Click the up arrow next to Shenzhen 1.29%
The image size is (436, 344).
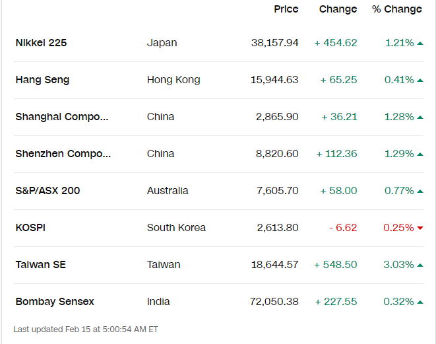click(420, 155)
